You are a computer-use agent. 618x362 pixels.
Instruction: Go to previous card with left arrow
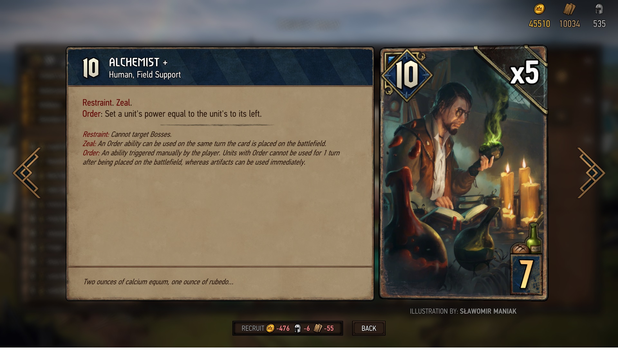27,173
